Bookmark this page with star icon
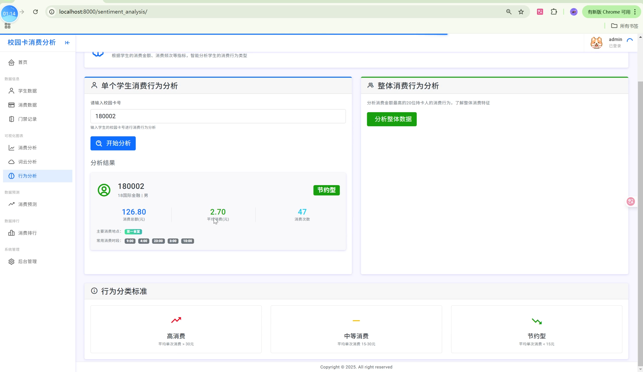 (x=521, y=12)
